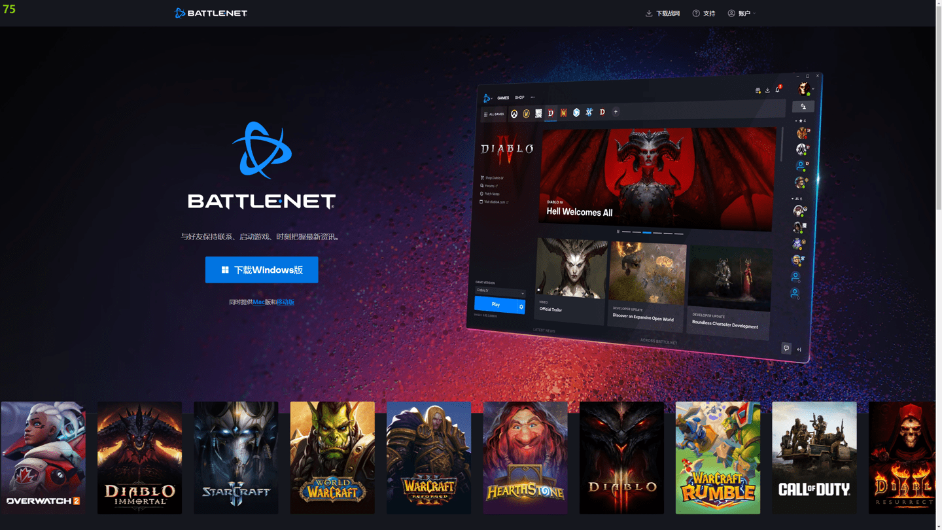942x530 pixels.
Task: Select the Diablo II Resurrected game card
Action: tap(902, 457)
